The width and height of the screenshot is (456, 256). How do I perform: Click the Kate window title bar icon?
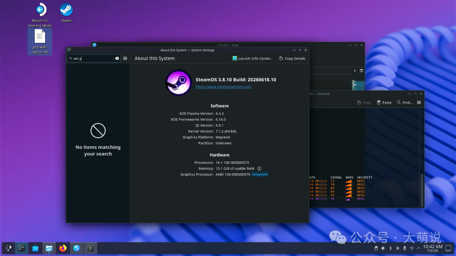[x=95, y=45]
